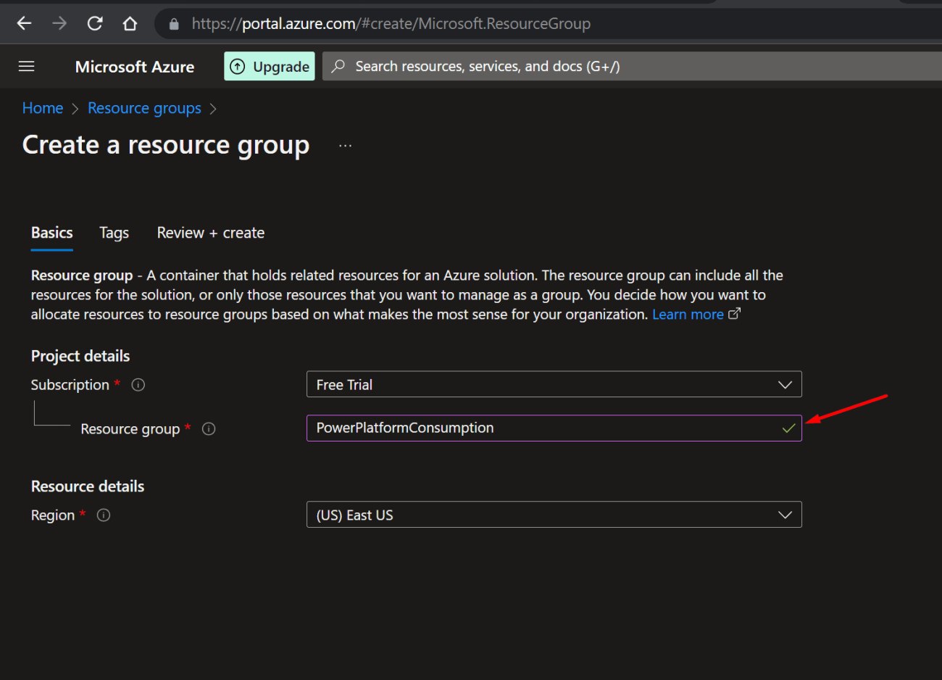Navigate home via browser home icon

pos(130,22)
